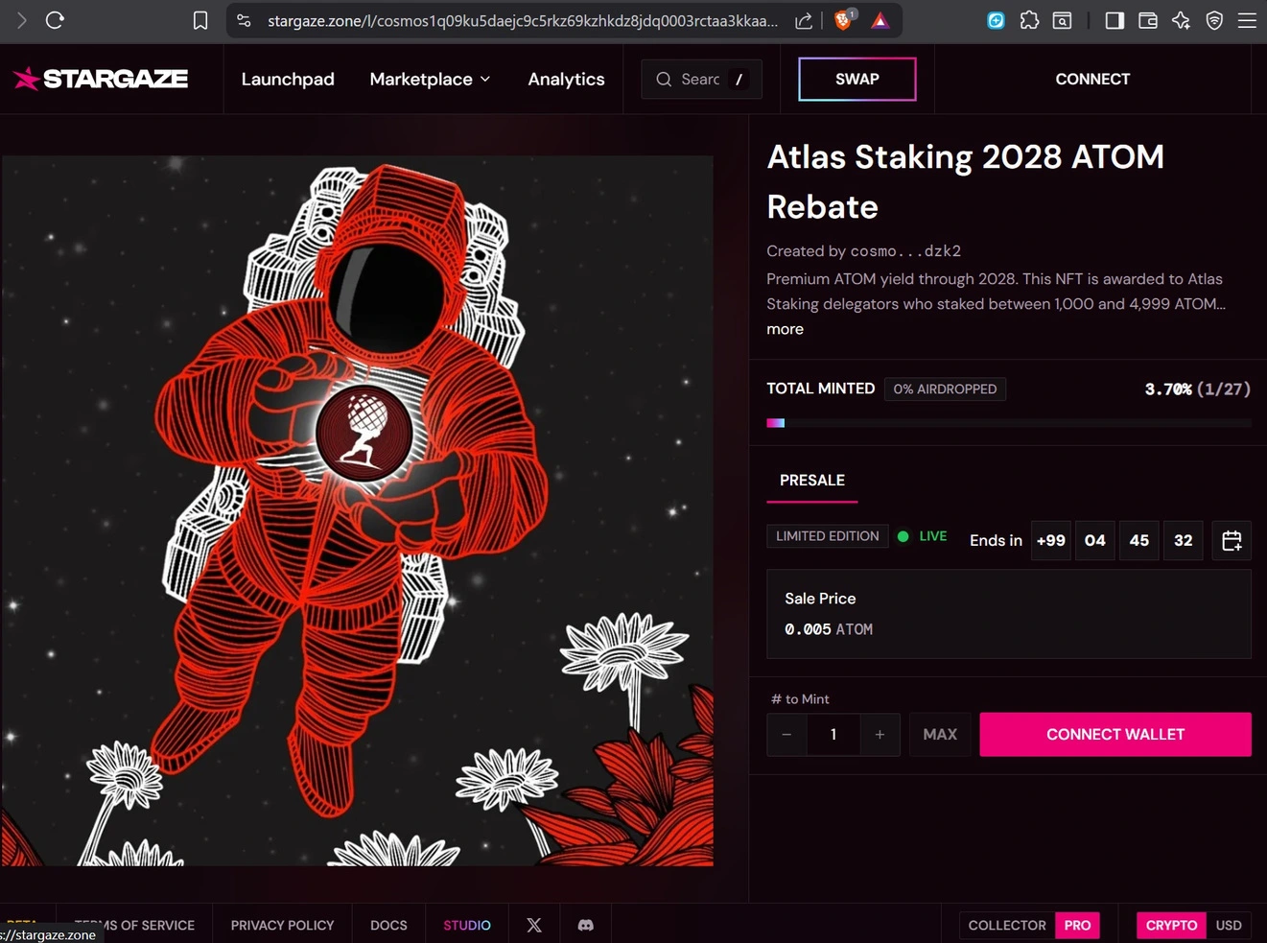This screenshot has height=943, width=1267.
Task: Add sale end date to calendar
Action: (1232, 540)
